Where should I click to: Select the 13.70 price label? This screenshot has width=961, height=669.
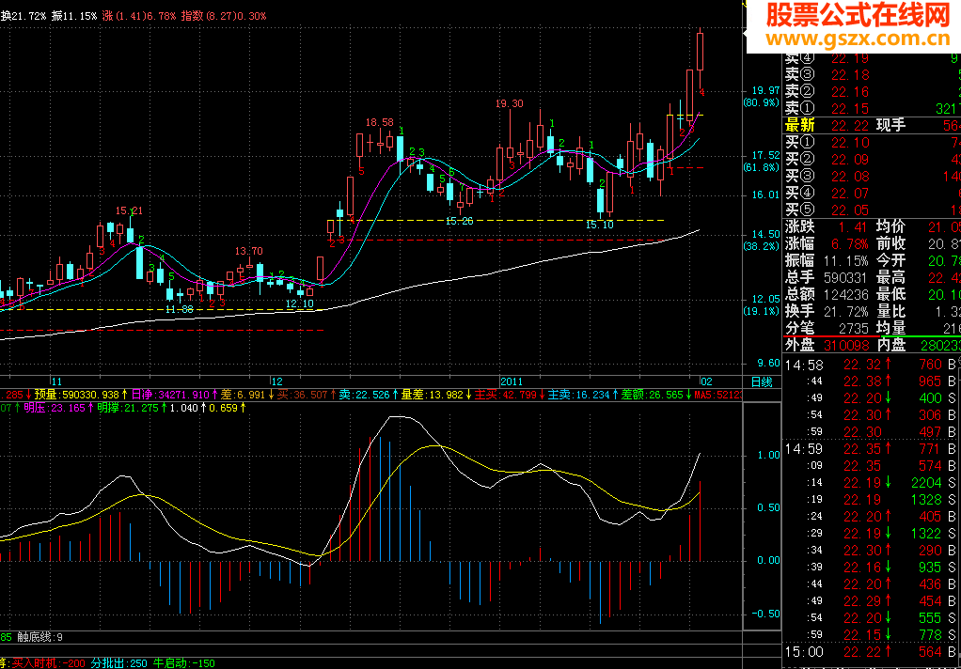[x=249, y=251]
